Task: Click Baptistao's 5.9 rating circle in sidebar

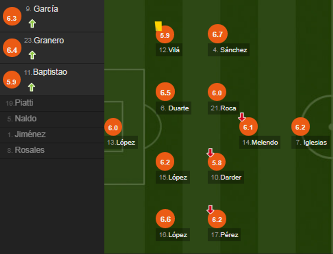Action: (x=12, y=81)
